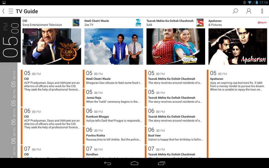Open CID listing at 05 00 PM
Screen dimensions: 269x168
point(51,88)
